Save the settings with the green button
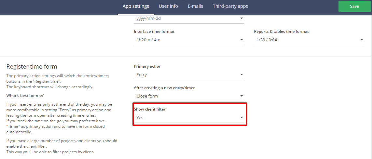The width and height of the screenshot is (372, 159). 354,7
